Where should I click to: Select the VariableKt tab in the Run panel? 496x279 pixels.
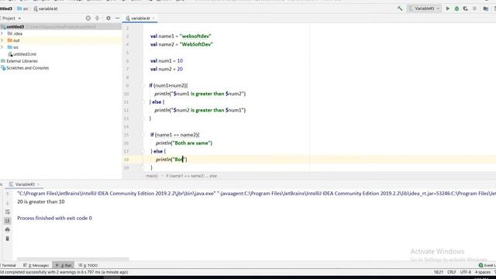pos(25,184)
